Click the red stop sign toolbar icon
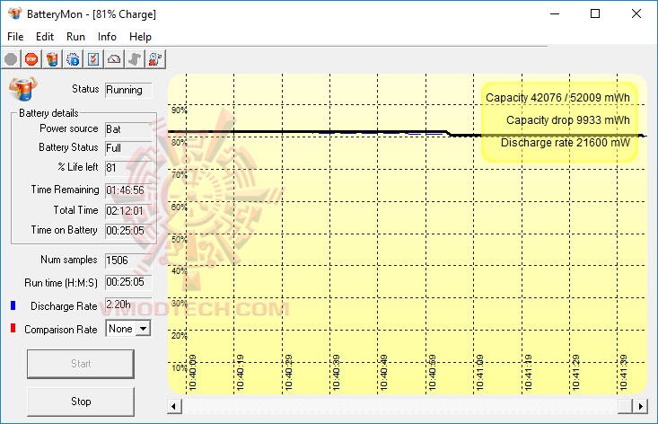Screen dimensions: 658x424 [x=31, y=59]
